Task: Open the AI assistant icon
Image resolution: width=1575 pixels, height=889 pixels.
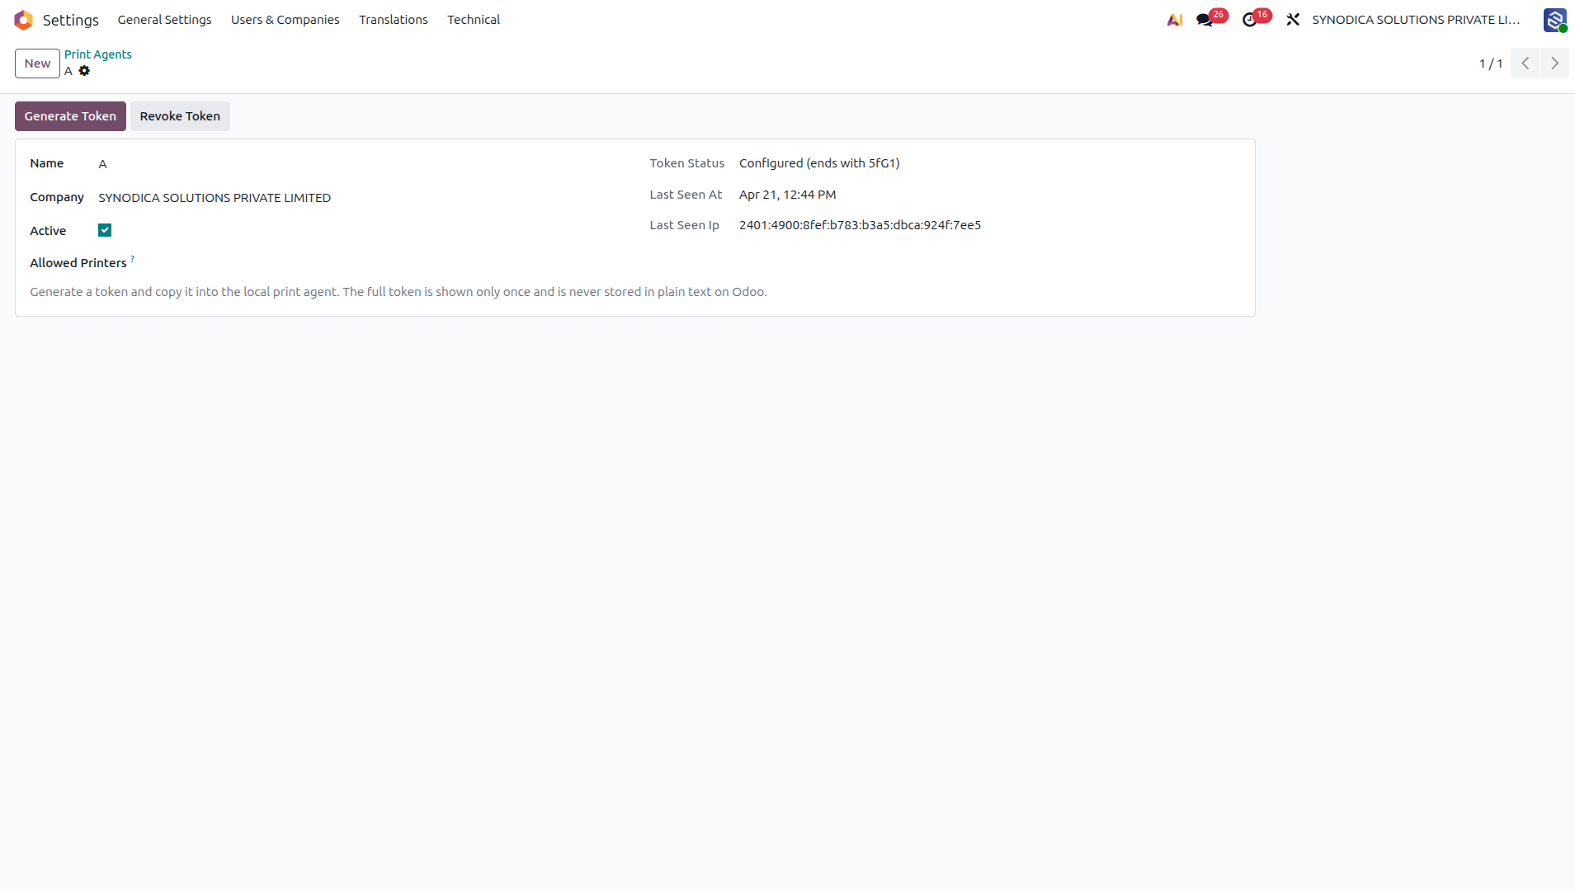Action: coord(1175,20)
